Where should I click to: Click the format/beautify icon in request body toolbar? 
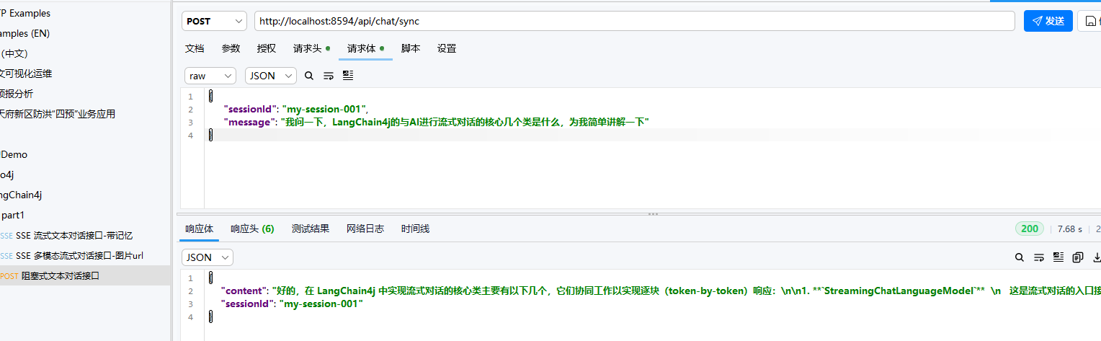click(348, 76)
